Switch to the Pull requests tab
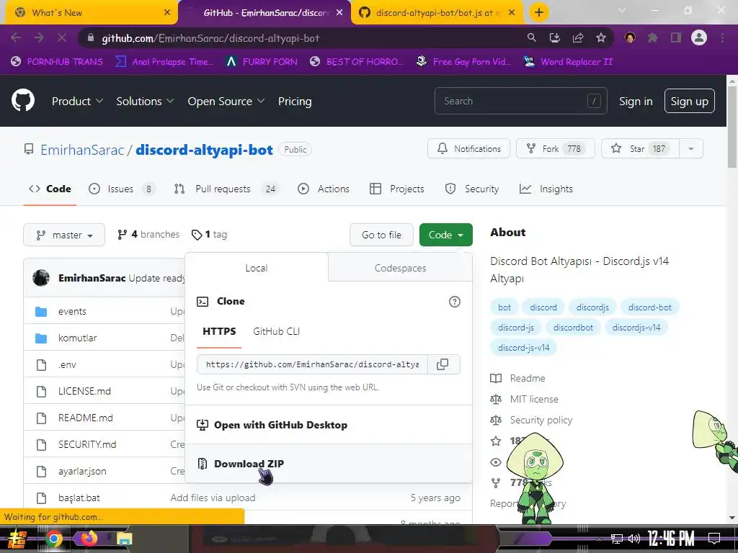Viewport: 738px width, 553px height. coord(226,189)
